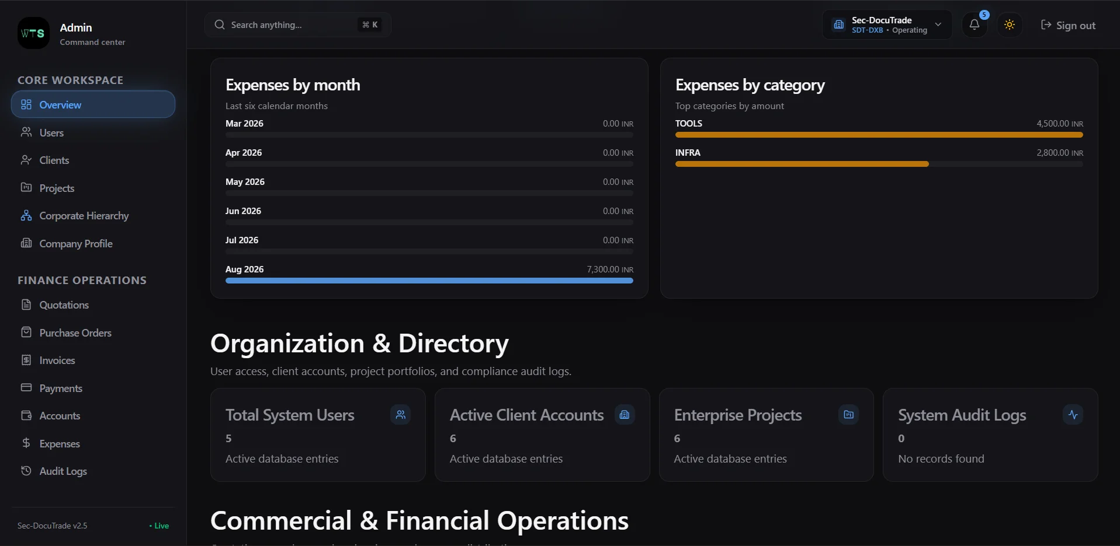Click the Quotations document icon
Screen dimensions: 1120x546
pyautogui.click(x=26, y=304)
